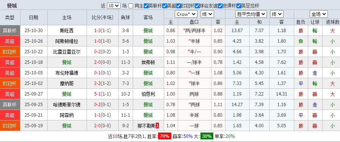Click the 斯旺西 home team link
Image resolution: width=340 pixels, height=142 pixels.
click(67, 31)
